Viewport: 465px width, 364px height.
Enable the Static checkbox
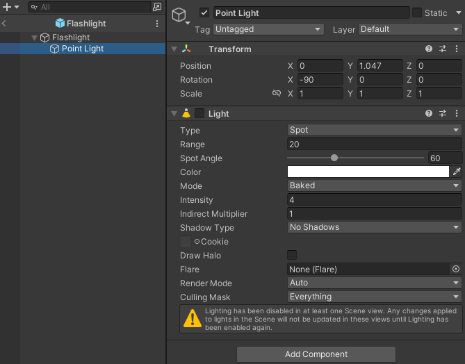[x=416, y=13]
